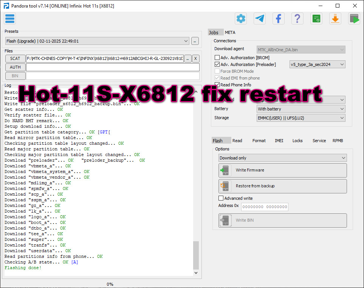Viewport: 364px width, 288px height.
Task: Enable Advanced write checkbox
Action: [x=221, y=198]
